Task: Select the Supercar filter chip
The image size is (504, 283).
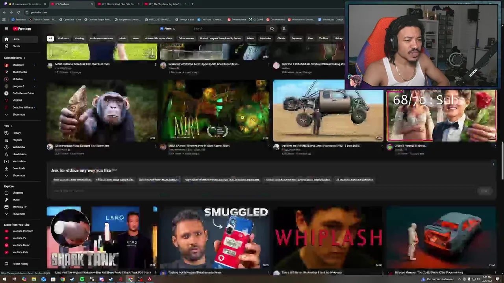Action: (x=296, y=39)
